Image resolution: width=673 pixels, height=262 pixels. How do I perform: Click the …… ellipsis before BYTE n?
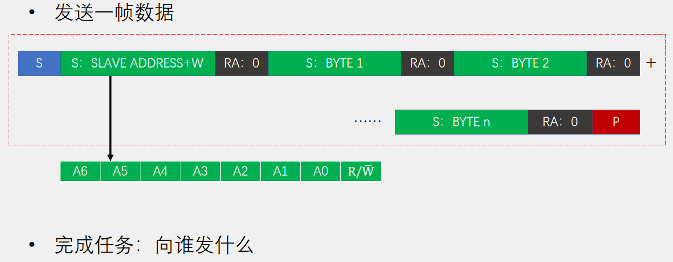[367, 122]
